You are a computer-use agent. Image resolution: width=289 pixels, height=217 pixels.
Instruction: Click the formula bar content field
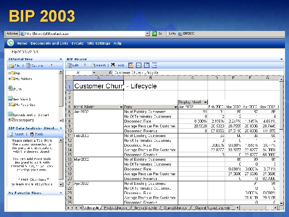[198, 73]
